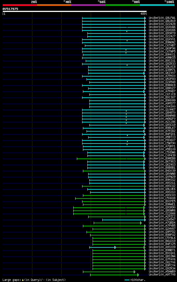
Task: Open hit UniRef100_Q9LFW1
Action: tap(162, 18)
